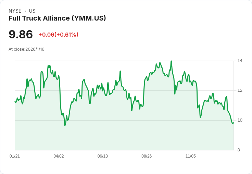
Task: Select the 06/13 date on x-axis
Action: point(103,156)
